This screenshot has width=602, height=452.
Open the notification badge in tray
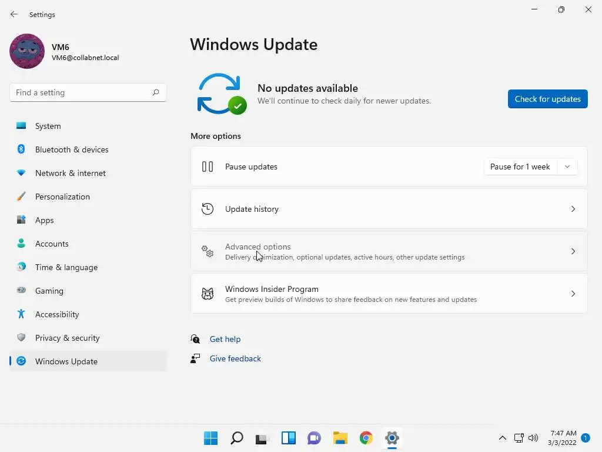point(585,438)
